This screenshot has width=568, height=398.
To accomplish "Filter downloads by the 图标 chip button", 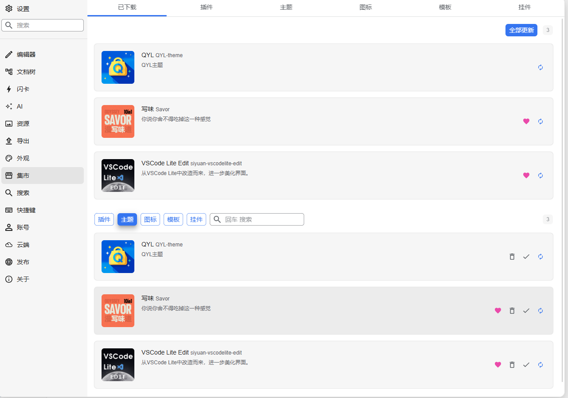I will (x=150, y=219).
